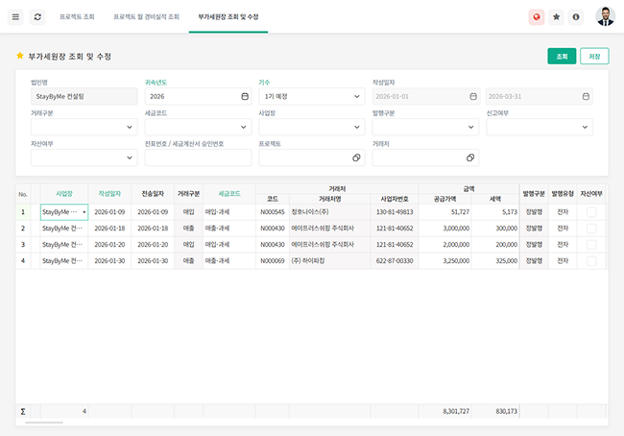Open the 거래처 search popup icon
Screen dimensions: 624x436
470,157
